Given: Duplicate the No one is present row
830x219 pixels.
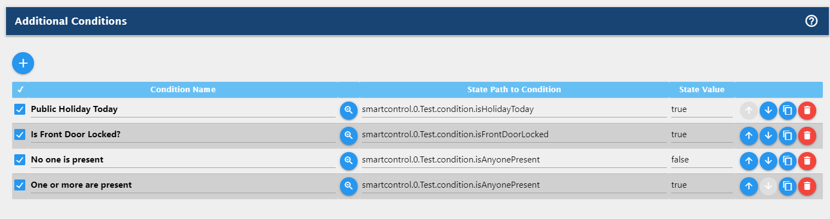Looking at the screenshot, I should (787, 161).
